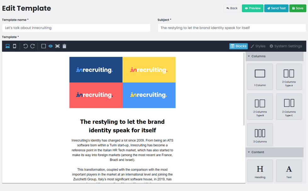
Task: Redo the last editor change
Action: tap(33, 46)
